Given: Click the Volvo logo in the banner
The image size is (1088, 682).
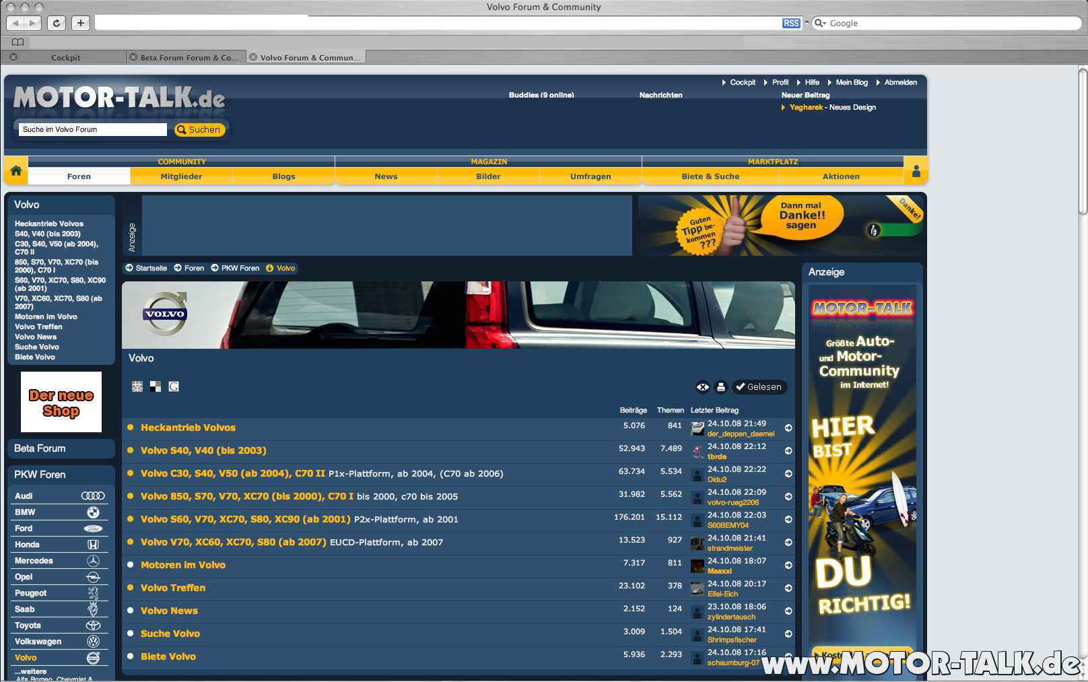Looking at the screenshot, I should pos(165,314).
